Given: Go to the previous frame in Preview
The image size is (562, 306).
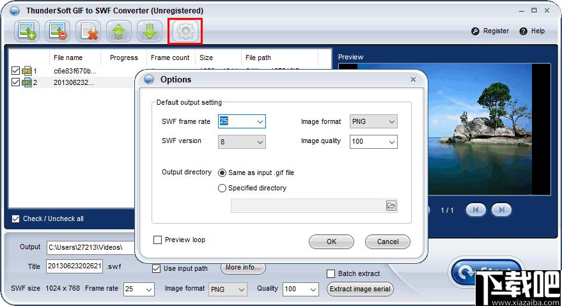Looking at the screenshot, I should 476,210.
